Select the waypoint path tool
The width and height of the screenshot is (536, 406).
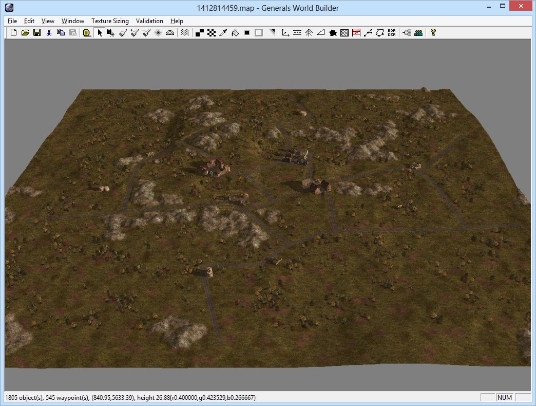tap(368, 32)
